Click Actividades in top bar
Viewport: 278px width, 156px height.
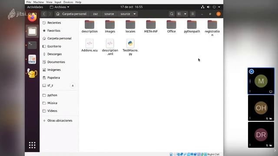pyautogui.click(x=35, y=7)
